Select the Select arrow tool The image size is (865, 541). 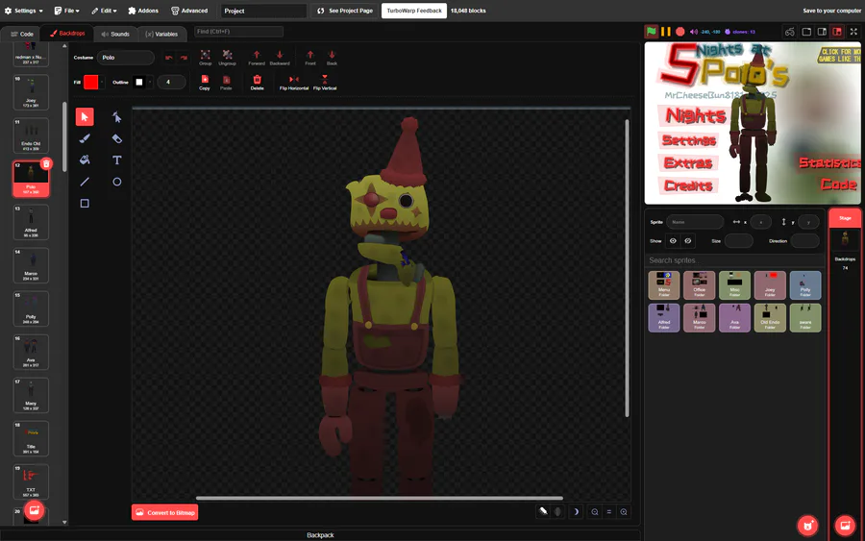[85, 117]
